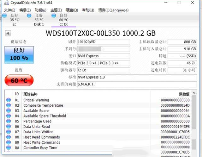Image resolution: width=202 pixels, height=157 pixels.
Task: Click the status dot for Critical Warning
Action: tap(9, 100)
